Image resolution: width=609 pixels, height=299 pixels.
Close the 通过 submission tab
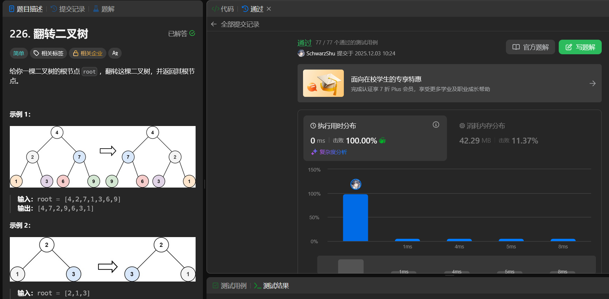point(269,9)
